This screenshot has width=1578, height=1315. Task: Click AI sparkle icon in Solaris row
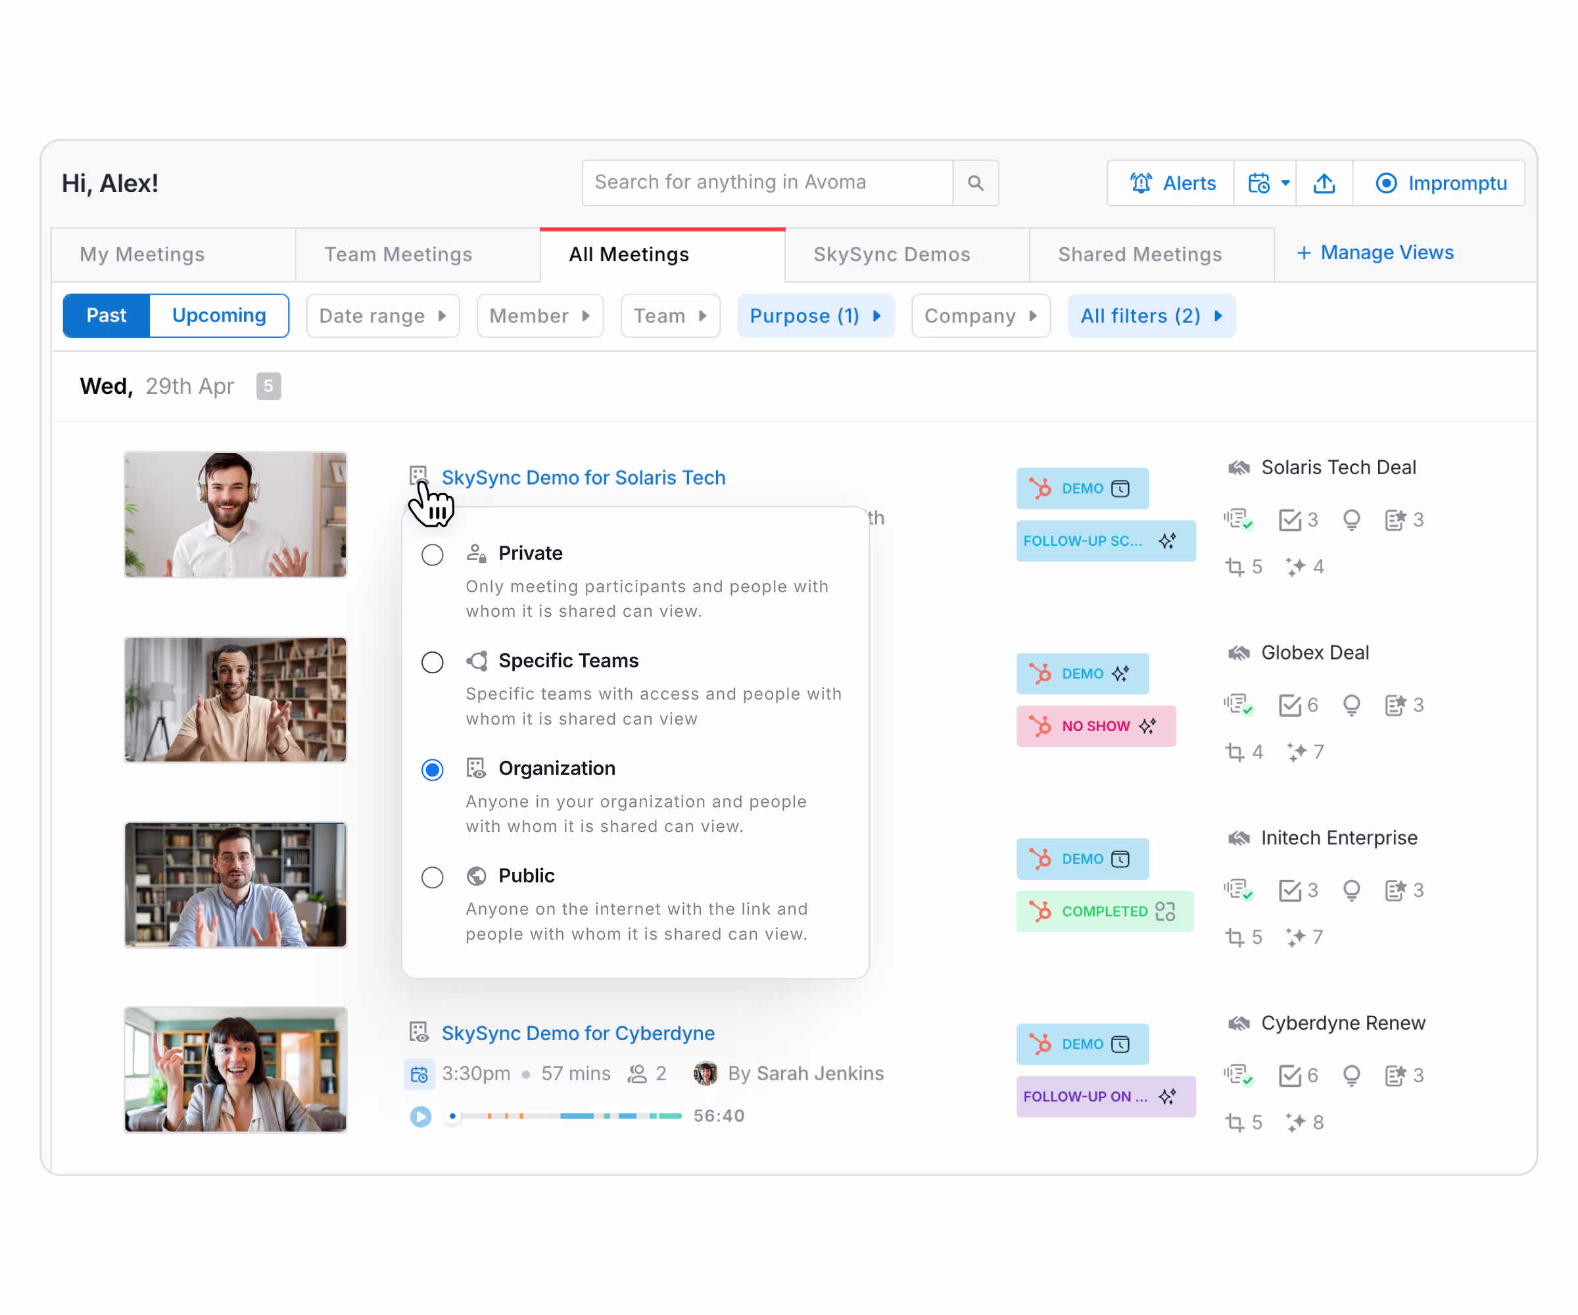pyautogui.click(x=1295, y=567)
